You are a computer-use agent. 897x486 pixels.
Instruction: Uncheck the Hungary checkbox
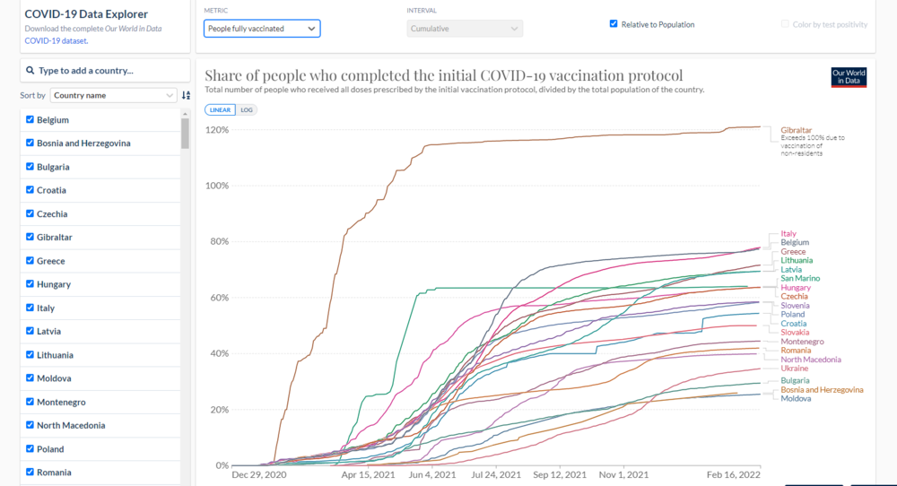[30, 284]
